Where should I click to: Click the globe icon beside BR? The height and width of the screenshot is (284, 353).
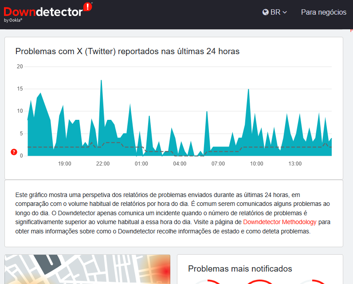tap(265, 12)
